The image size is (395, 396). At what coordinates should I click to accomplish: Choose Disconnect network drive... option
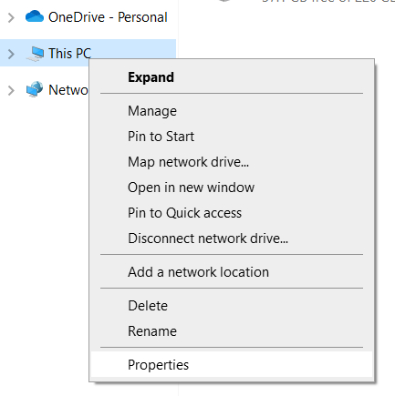tap(232, 239)
